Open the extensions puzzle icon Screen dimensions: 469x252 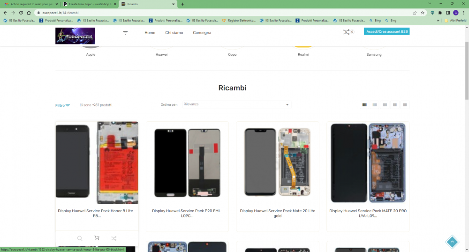click(440, 13)
